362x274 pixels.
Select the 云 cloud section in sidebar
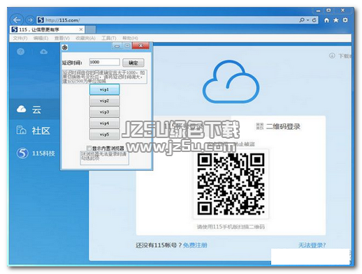coord(34,109)
